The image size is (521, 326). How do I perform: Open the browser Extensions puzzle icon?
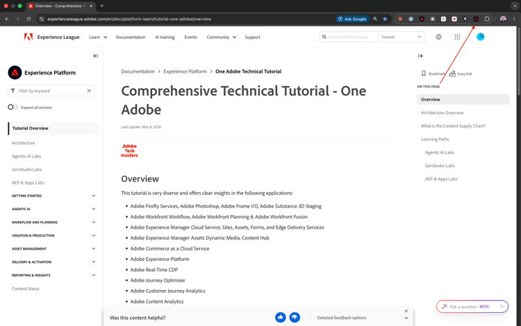tap(487, 19)
